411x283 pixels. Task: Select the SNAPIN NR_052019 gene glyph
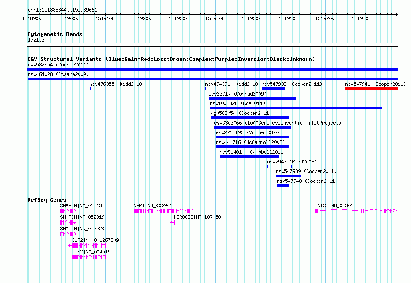point(68,223)
